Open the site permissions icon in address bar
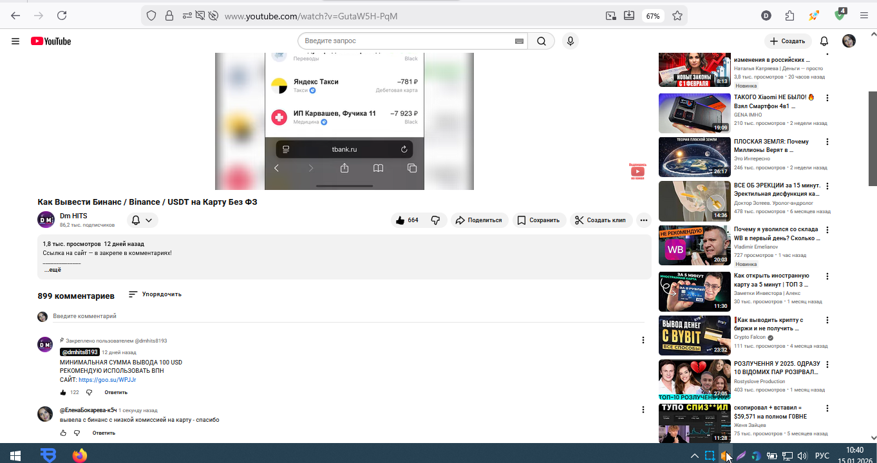 (x=187, y=15)
